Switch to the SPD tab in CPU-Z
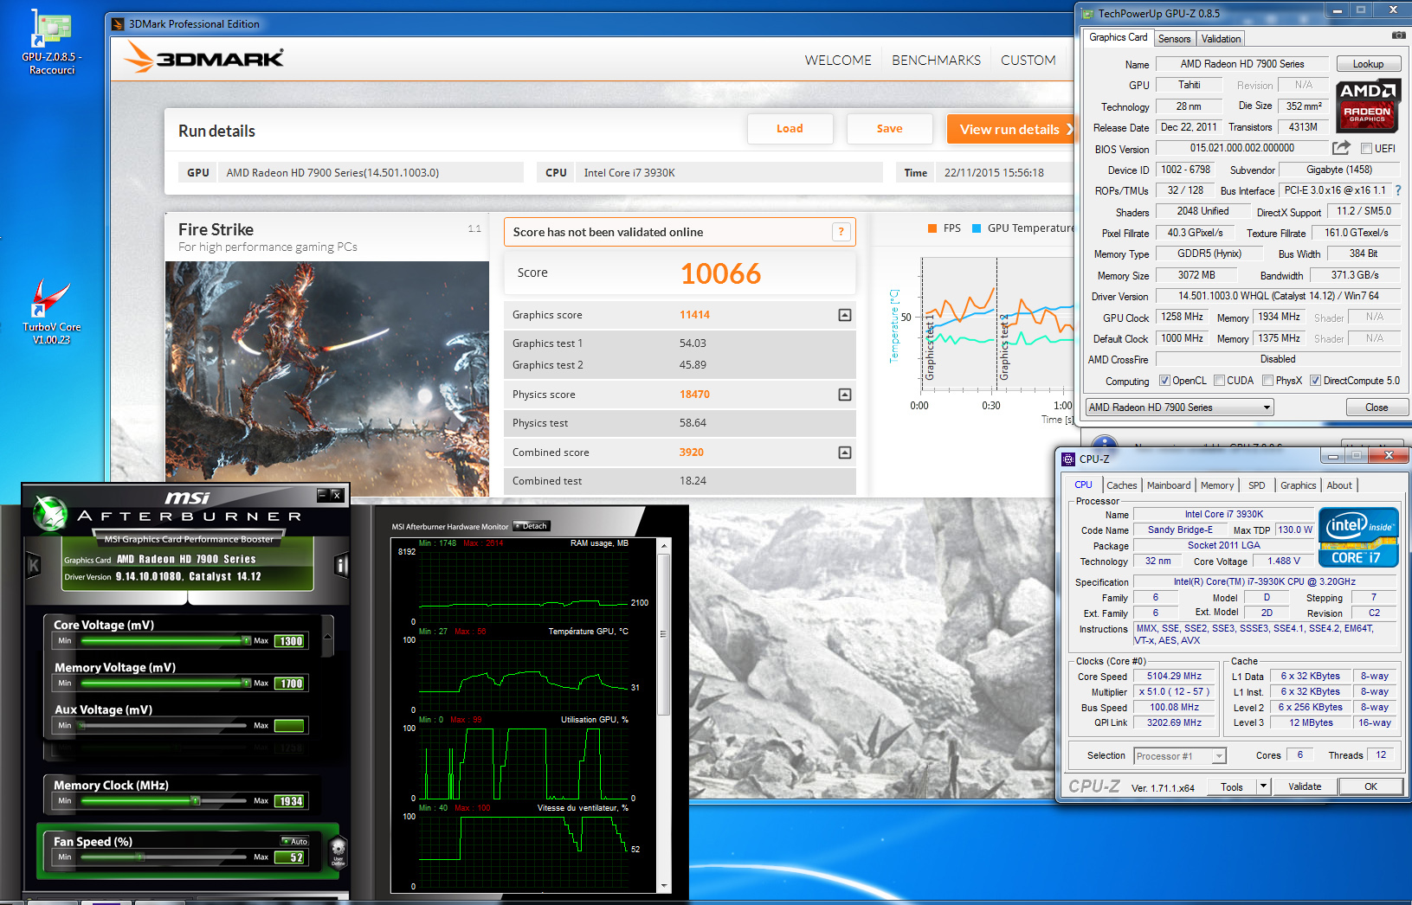This screenshot has height=905, width=1412. (1256, 485)
